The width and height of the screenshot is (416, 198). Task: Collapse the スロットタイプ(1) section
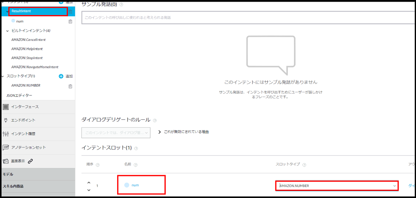click(x=3, y=76)
